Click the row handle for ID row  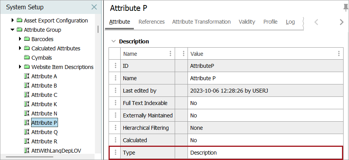tap(115, 66)
